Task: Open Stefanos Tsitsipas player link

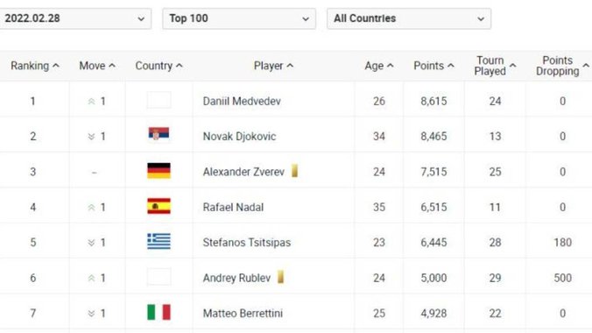Action: (247, 242)
